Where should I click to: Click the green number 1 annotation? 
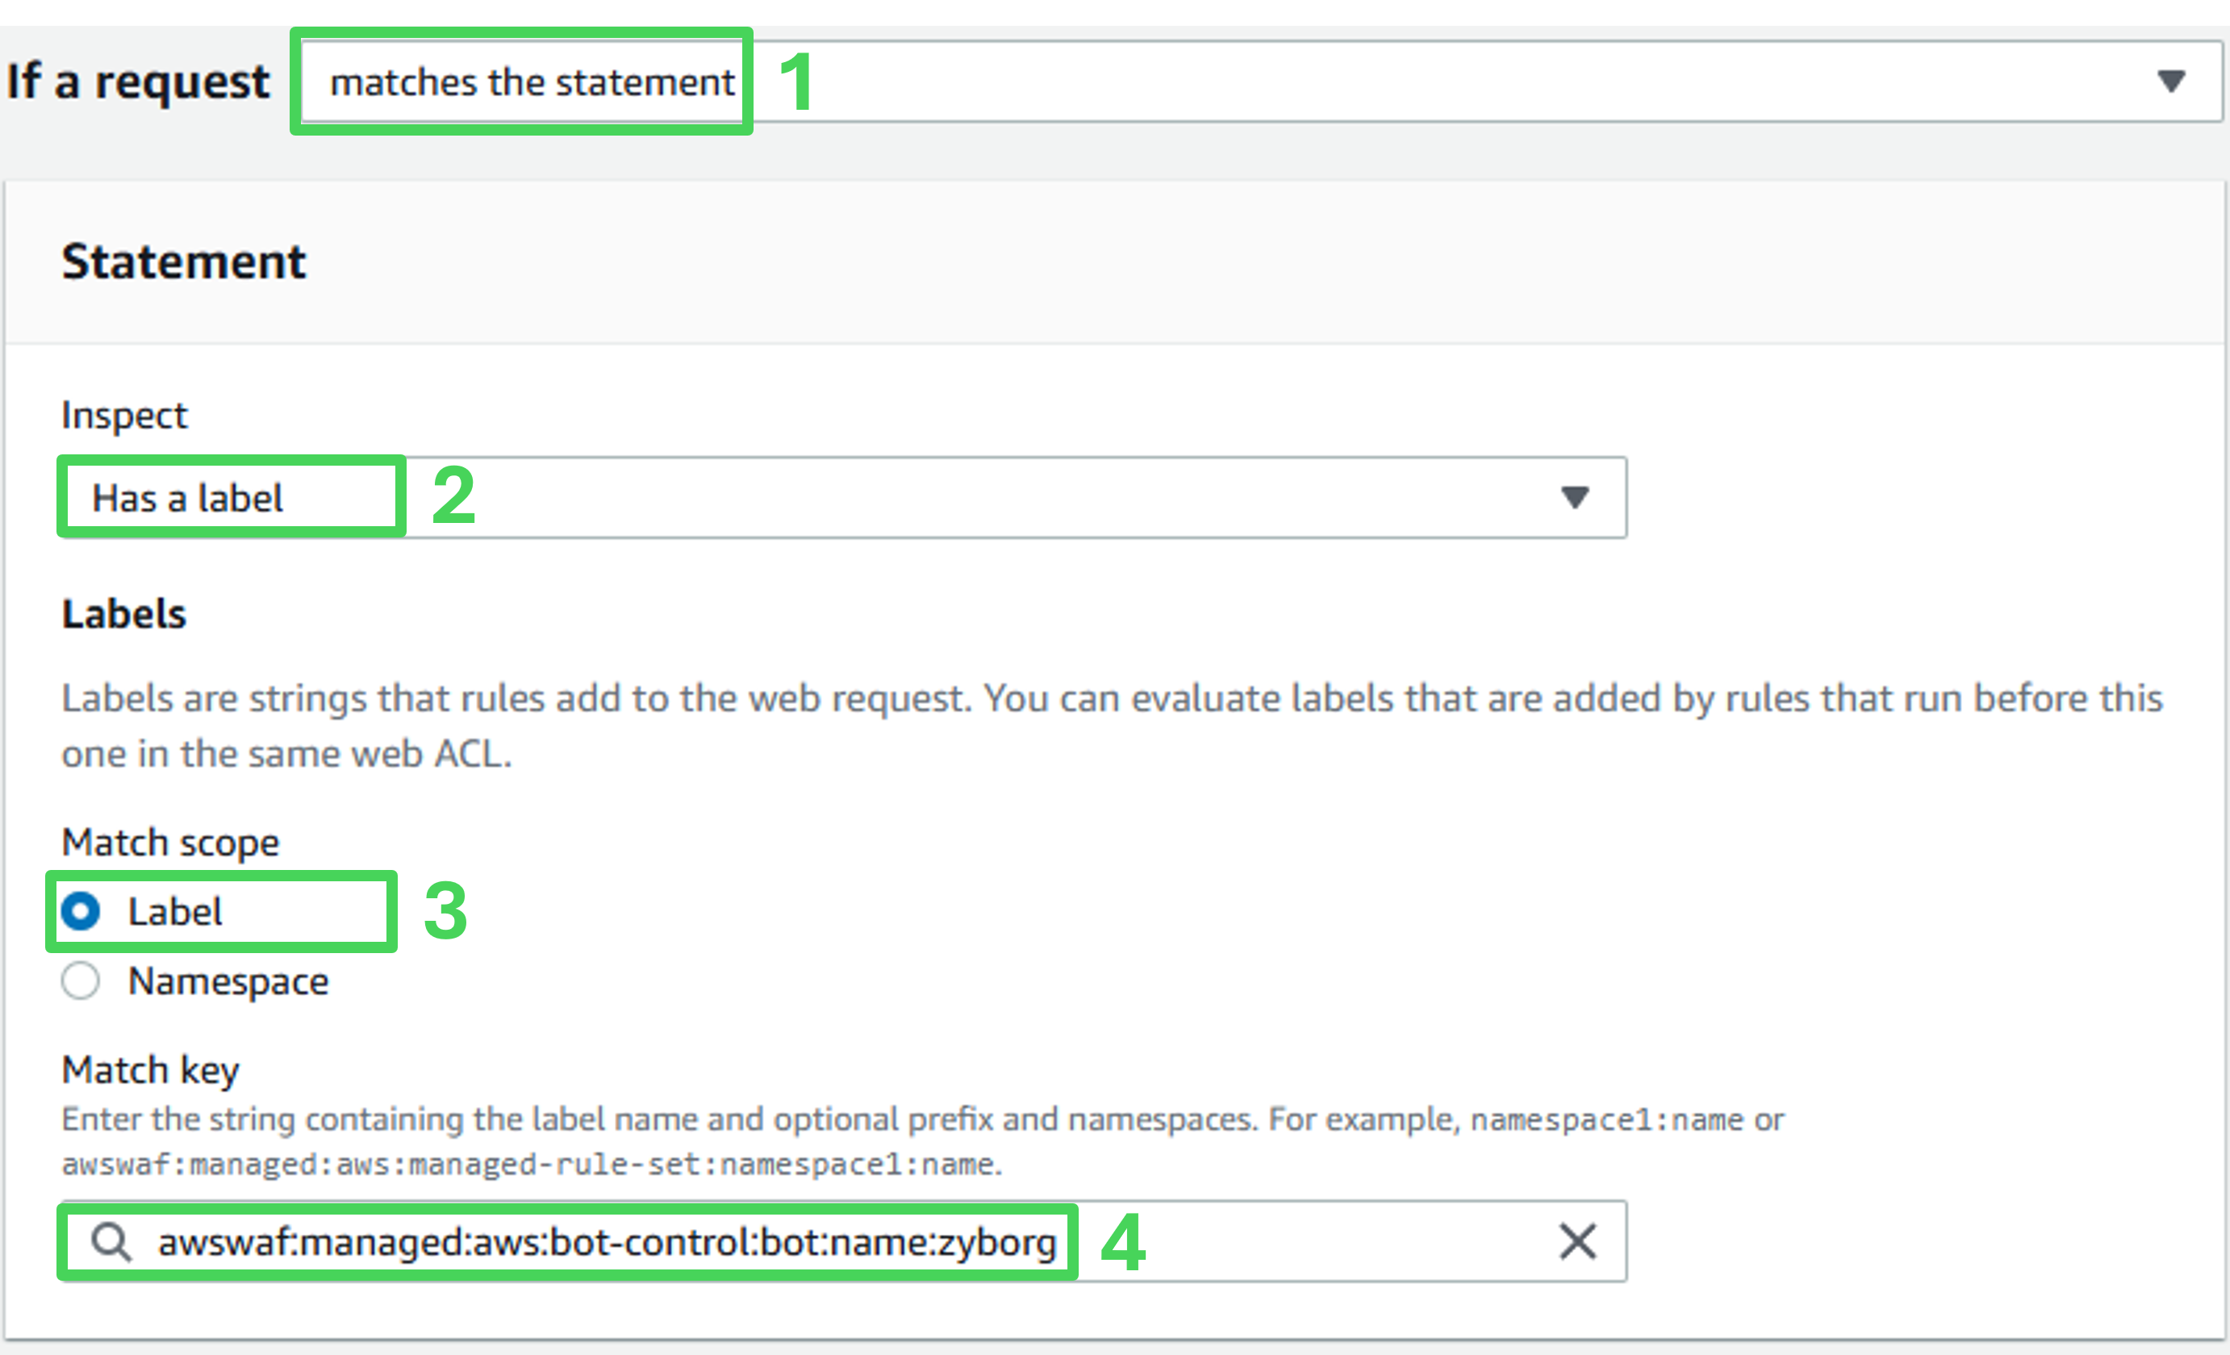pyautogui.click(x=796, y=82)
